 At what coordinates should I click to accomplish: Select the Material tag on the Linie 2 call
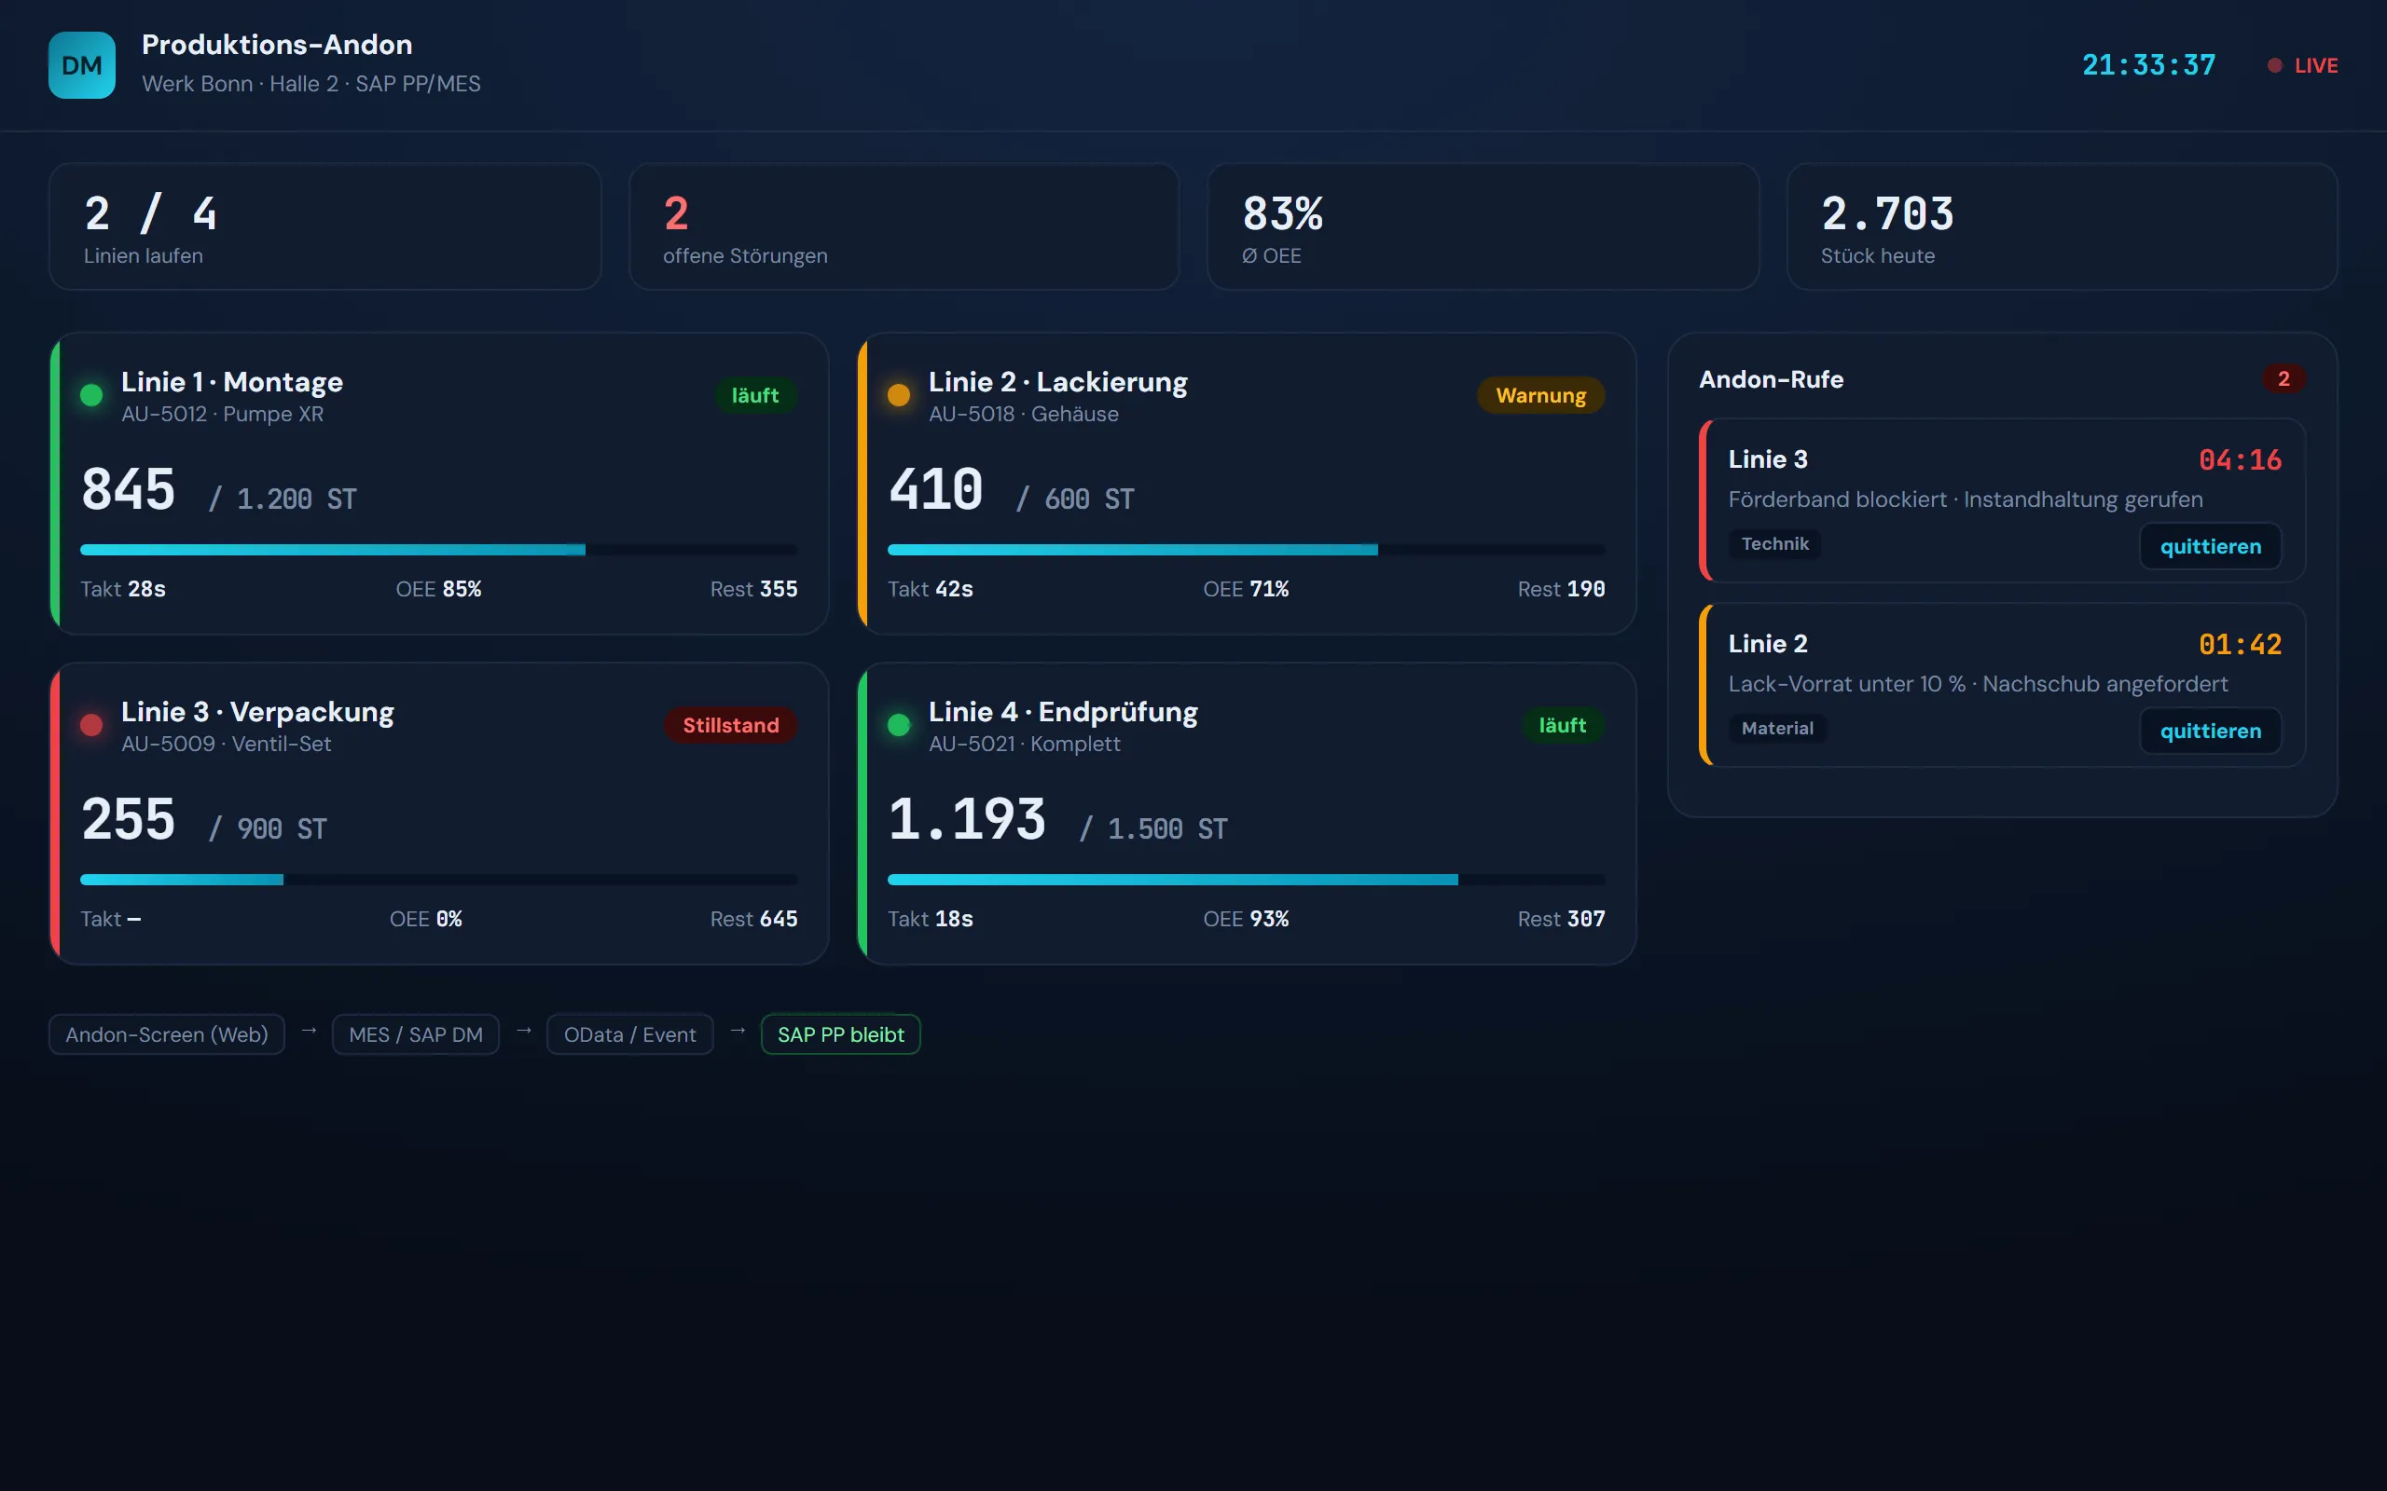point(1776,728)
